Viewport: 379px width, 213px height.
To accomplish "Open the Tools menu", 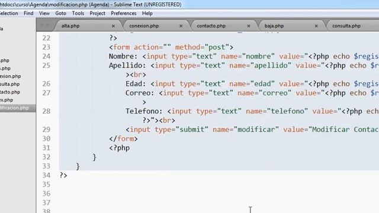I will (x=78, y=13).
